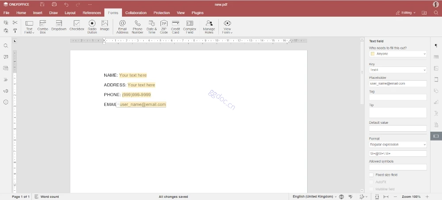Insert a Date & Time field
Image resolution: width=442 pixels, height=200 pixels.
click(x=152, y=27)
